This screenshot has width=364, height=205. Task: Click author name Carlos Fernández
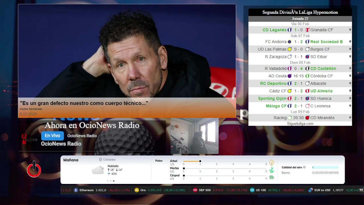point(31,109)
